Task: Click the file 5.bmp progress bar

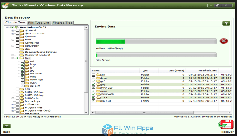Action: [x=156, y=55]
